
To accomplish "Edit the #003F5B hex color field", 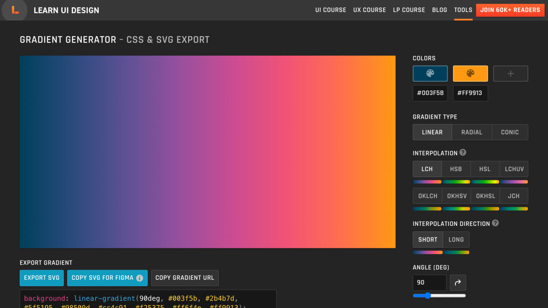I will [430, 93].
